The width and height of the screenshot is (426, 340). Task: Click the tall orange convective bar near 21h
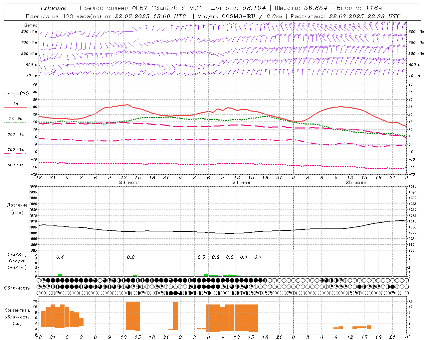point(175,316)
